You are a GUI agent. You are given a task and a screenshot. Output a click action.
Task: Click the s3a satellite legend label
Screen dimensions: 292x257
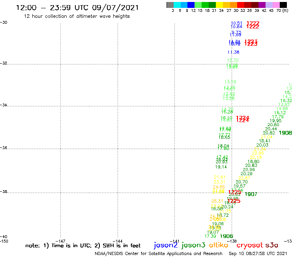point(271,245)
